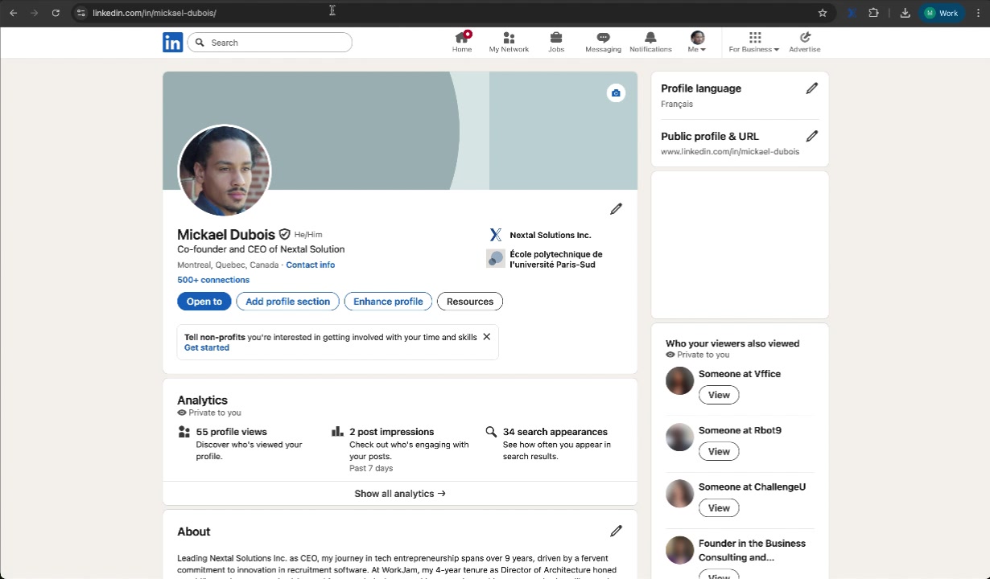Screen dimensions: 990x579
Task: Edit the Public profile & URL
Action: pyautogui.click(x=812, y=136)
